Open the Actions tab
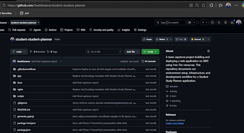The image size is (244, 133). pos(51,30)
